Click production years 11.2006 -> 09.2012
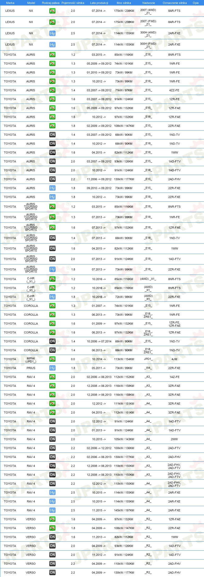The image size is (204, 577). (99, 179)
